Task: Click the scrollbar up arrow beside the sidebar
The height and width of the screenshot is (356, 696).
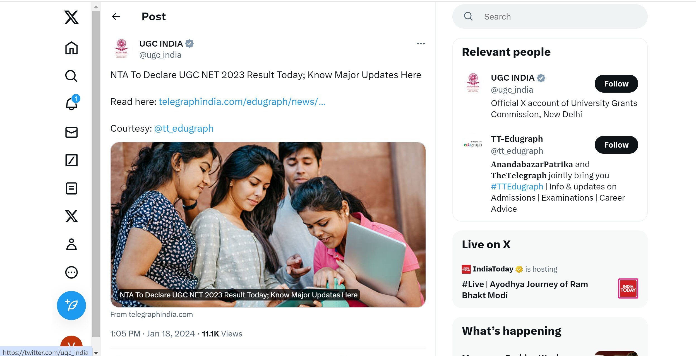Action: pos(96,7)
